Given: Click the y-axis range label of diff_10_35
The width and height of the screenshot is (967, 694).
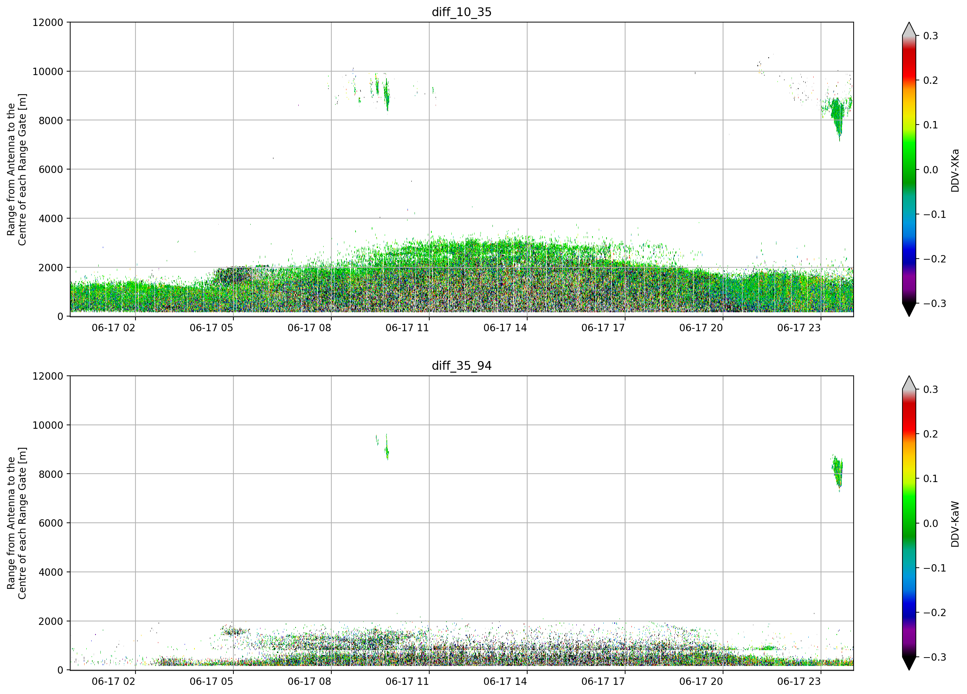Looking at the screenshot, I should pos(16,169).
